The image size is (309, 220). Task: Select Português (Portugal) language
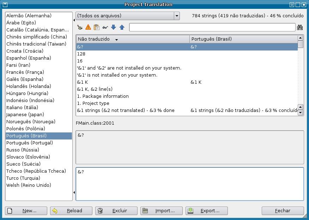(39, 143)
